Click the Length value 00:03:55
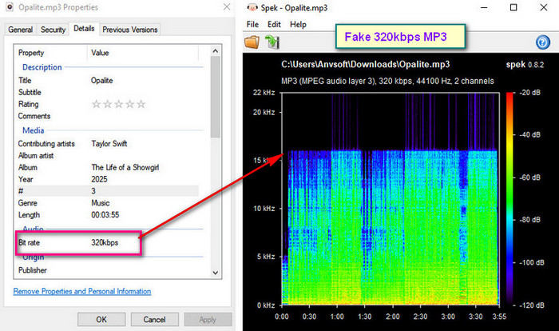Image resolution: width=559 pixels, height=331 pixels. click(x=105, y=215)
